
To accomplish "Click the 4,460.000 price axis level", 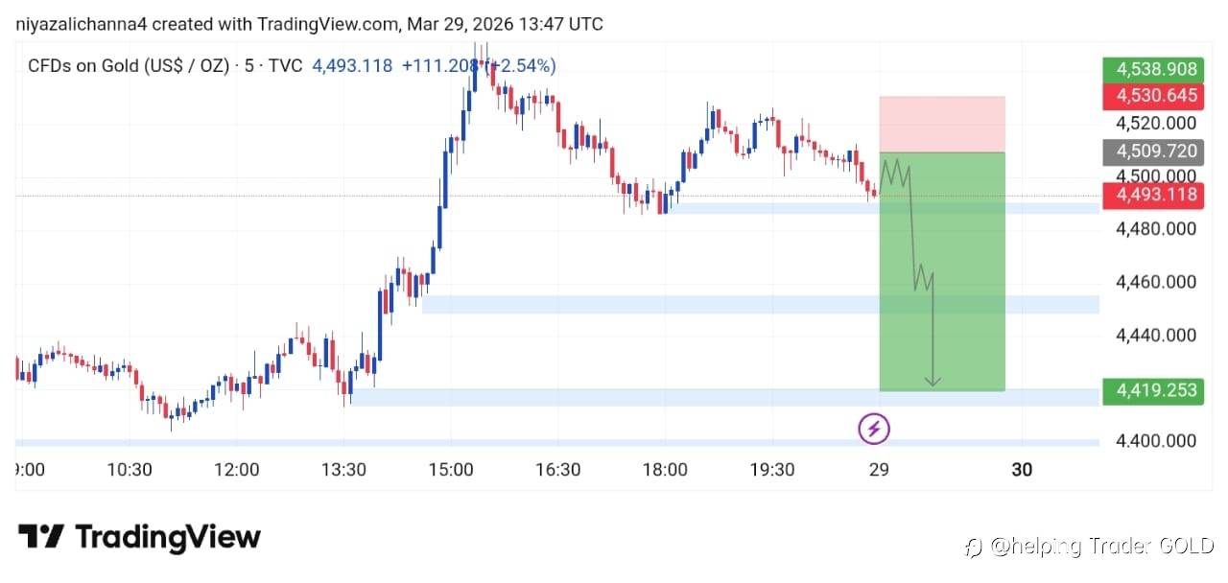I will pyautogui.click(x=1154, y=282).
